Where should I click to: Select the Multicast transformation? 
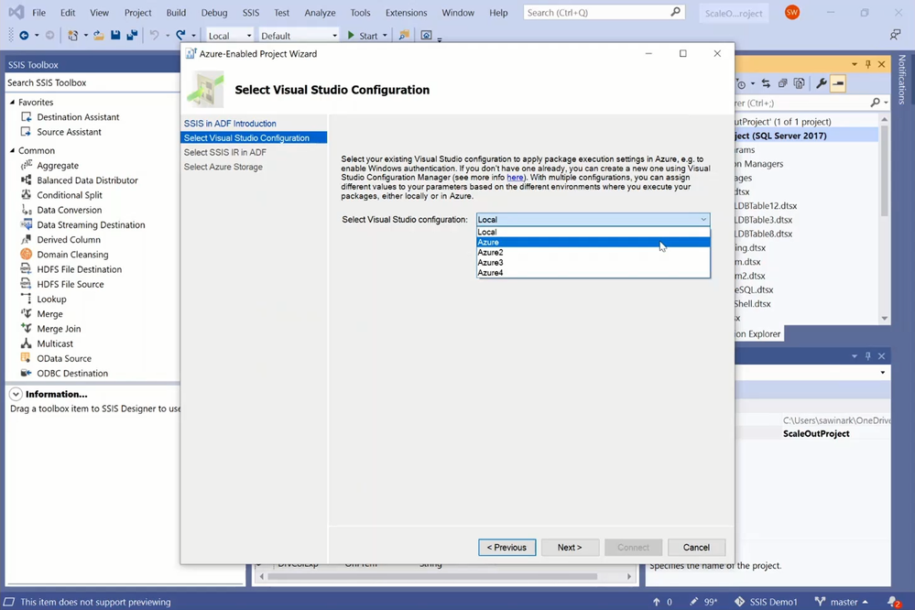(55, 343)
